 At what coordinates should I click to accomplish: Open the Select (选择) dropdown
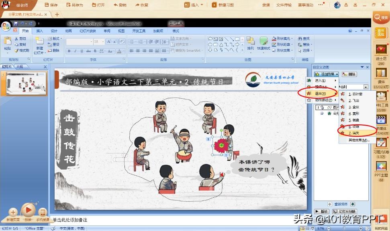(305, 50)
